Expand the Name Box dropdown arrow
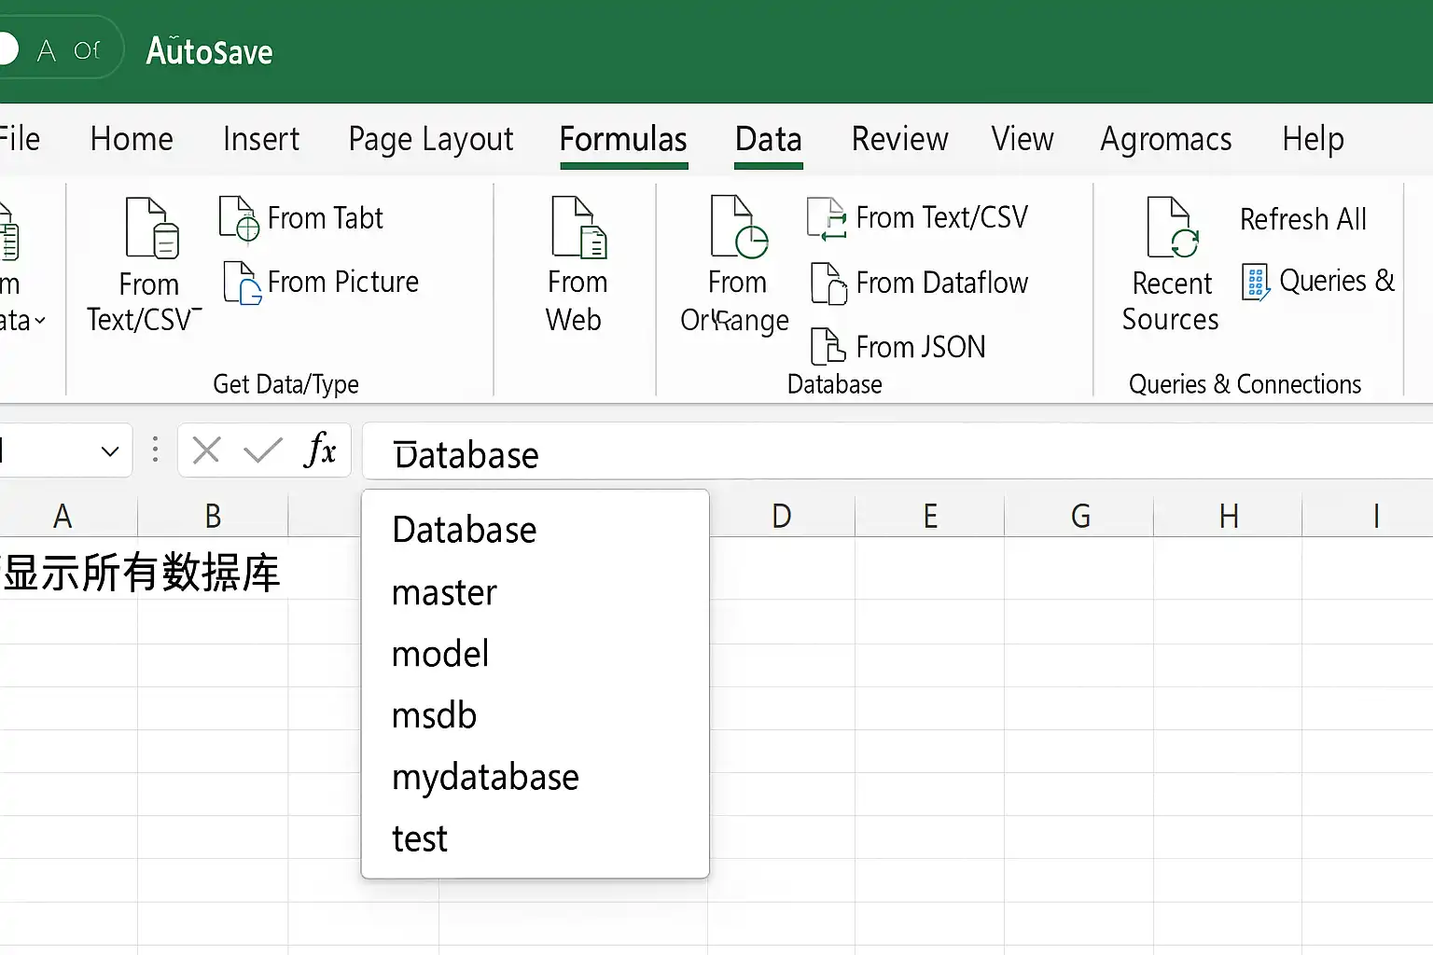 (x=110, y=452)
